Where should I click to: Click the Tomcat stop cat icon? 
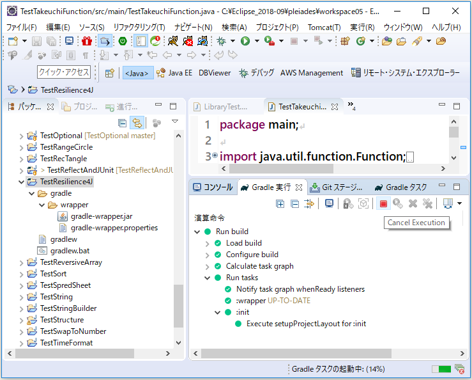(188, 41)
